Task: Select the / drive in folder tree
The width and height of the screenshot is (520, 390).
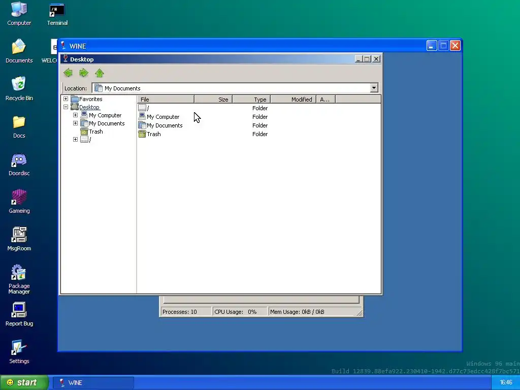Action: coord(85,140)
